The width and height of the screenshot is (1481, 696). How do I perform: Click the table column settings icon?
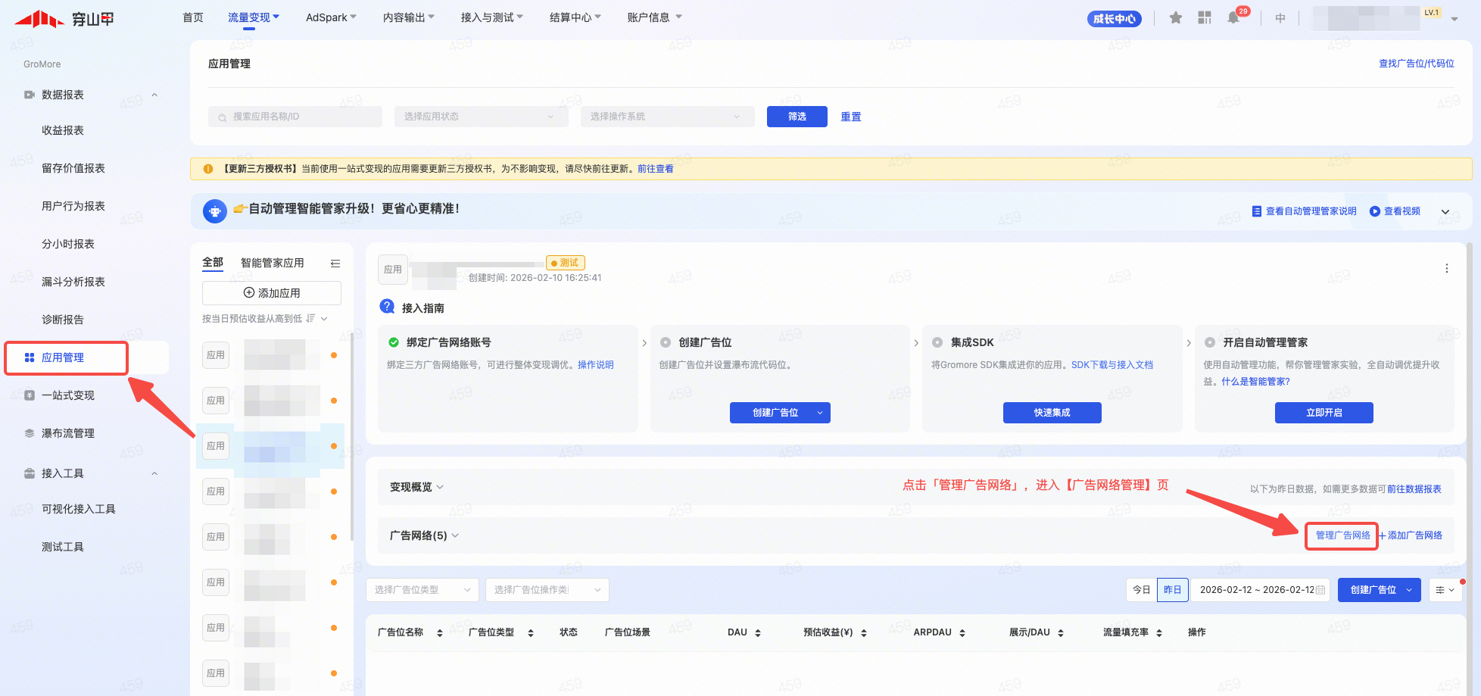1445,590
